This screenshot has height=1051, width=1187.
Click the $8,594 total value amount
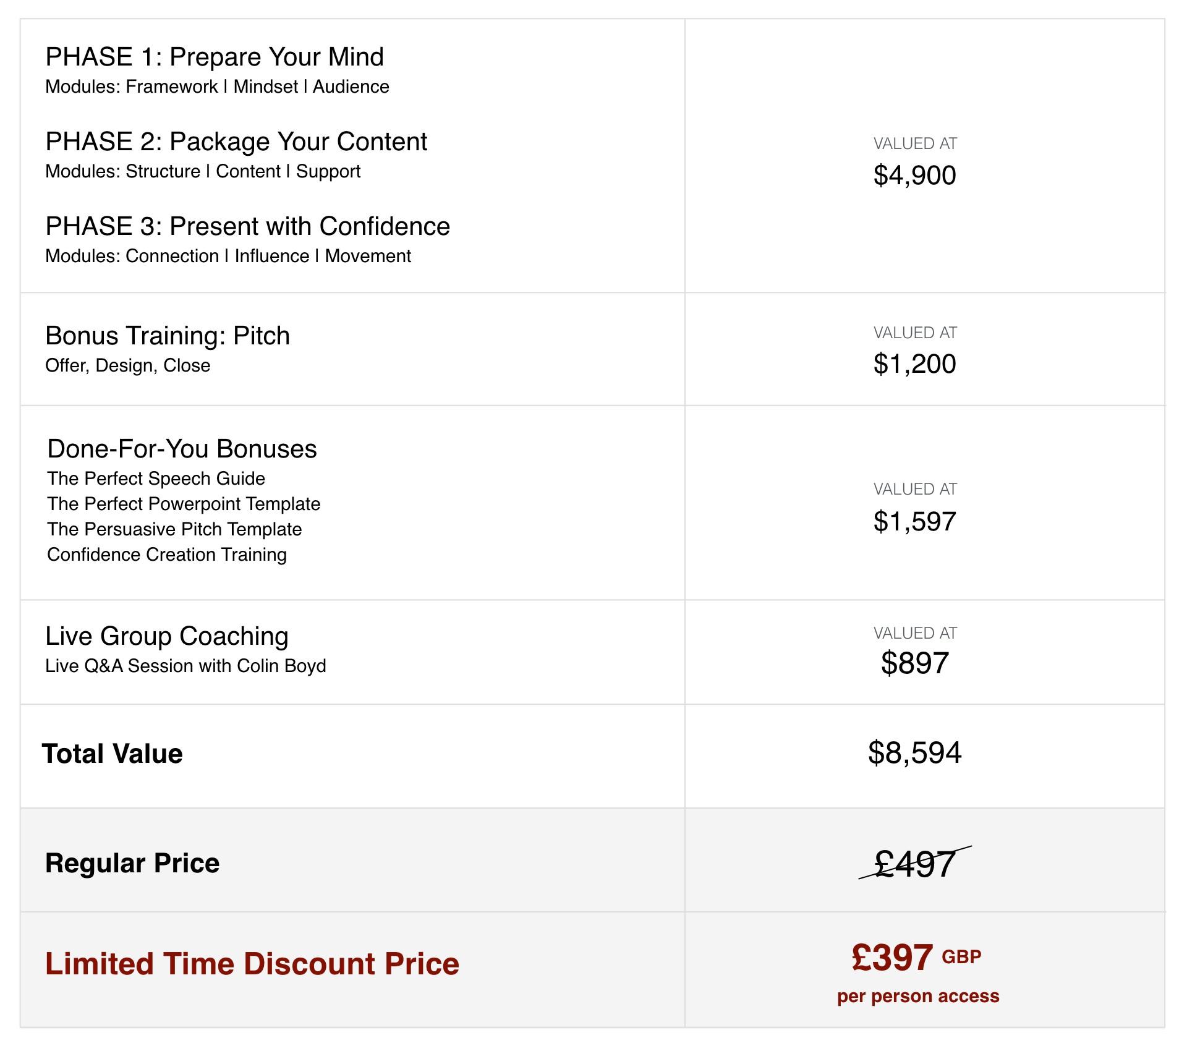click(x=914, y=753)
